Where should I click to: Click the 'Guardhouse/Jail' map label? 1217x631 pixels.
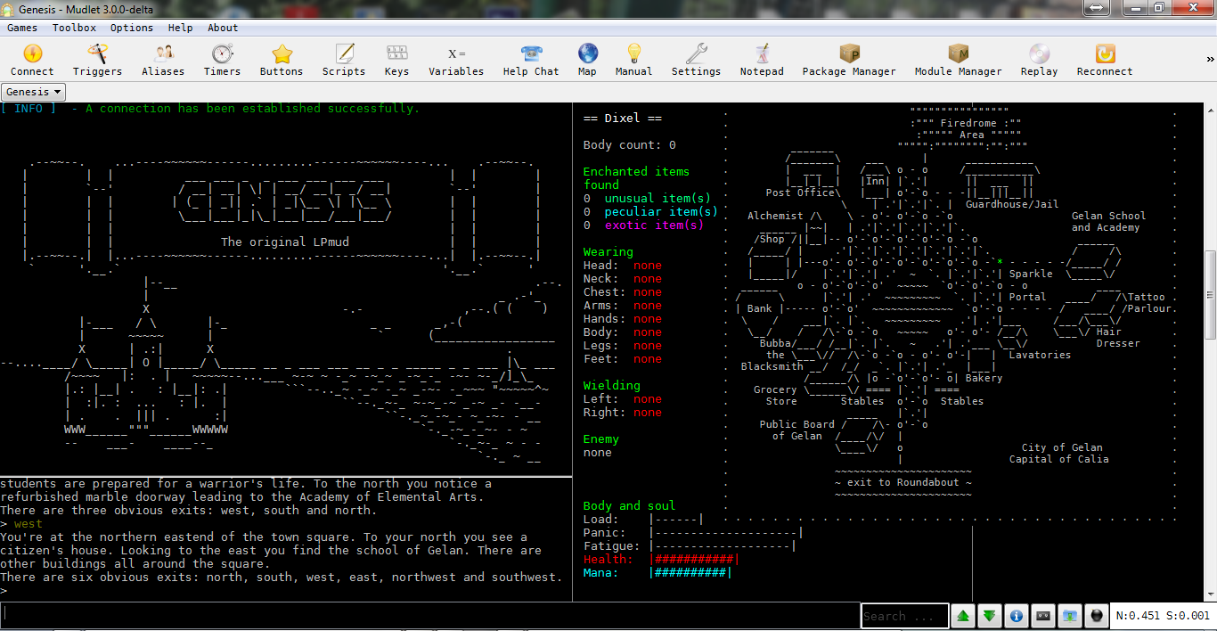pyautogui.click(x=1012, y=204)
